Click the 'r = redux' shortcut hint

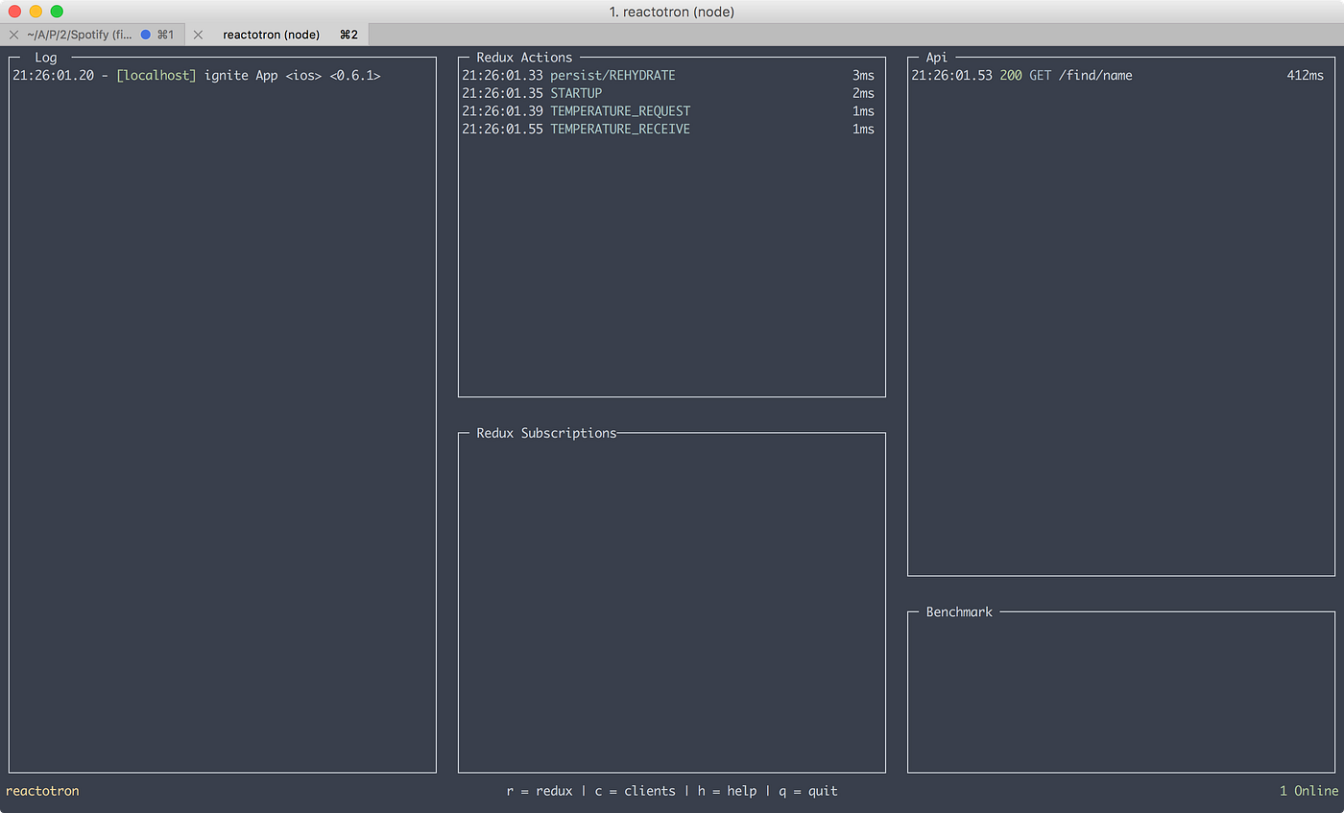540,791
